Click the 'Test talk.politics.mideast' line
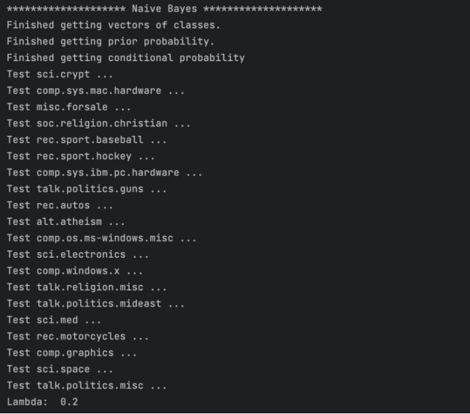470x414 pixels. click(x=95, y=304)
